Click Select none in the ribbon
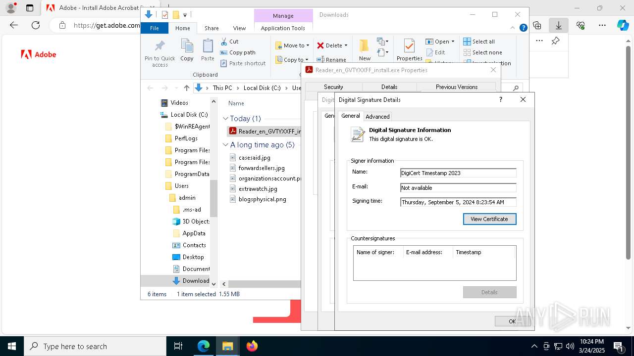Image resolution: width=634 pixels, height=356 pixels. click(482, 52)
